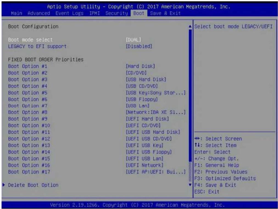Viewport: 278px width, 209px height.
Task: Open Boot Option #8 Network:IBA value
Action: (x=156, y=112)
